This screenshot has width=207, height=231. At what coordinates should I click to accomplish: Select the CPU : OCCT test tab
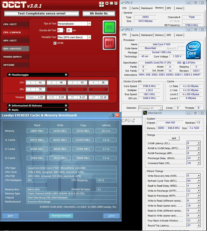click(x=15, y=24)
